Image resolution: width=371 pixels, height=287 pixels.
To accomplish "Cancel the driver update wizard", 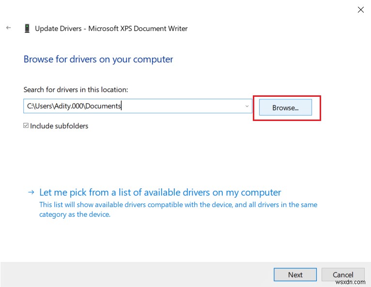I will pyautogui.click(x=343, y=274).
